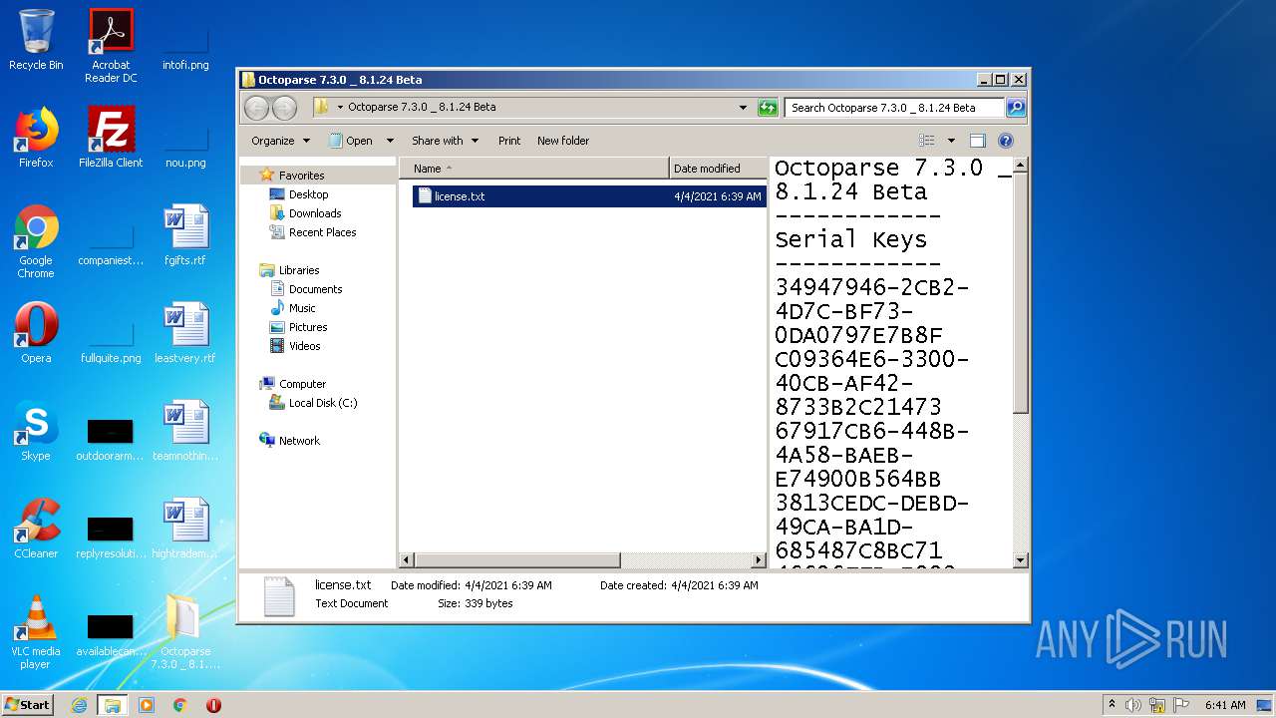Click the Open toolbar button
The image size is (1276, 718).
pos(351,141)
